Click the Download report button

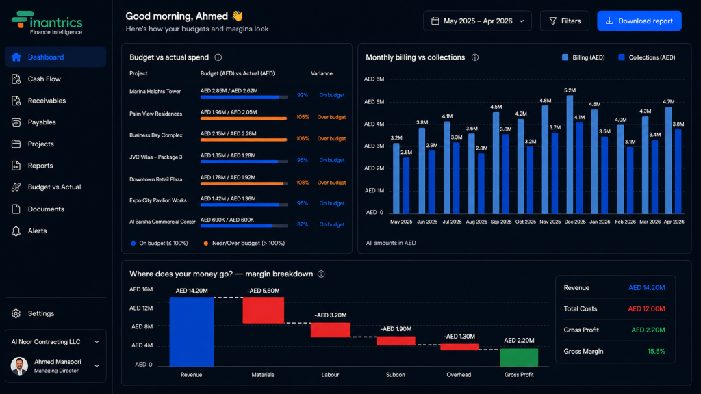tap(639, 21)
